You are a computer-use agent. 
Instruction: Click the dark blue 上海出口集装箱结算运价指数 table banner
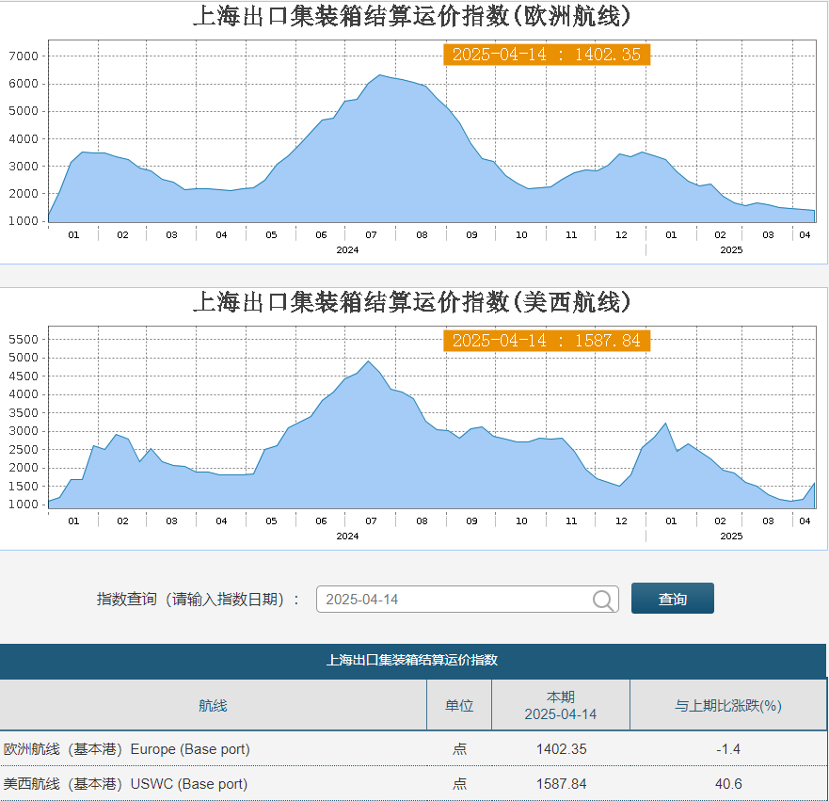click(x=412, y=660)
